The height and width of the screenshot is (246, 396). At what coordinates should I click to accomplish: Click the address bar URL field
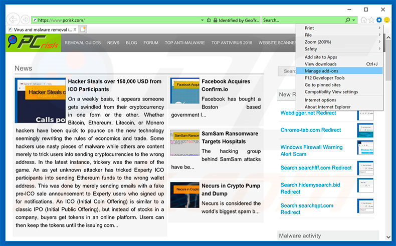point(116,20)
